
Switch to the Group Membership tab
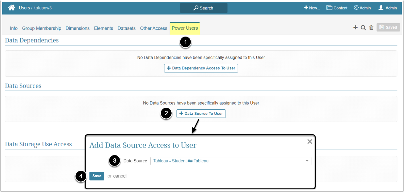[42, 28]
